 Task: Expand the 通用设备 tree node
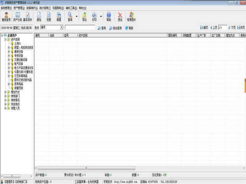point(9,52)
